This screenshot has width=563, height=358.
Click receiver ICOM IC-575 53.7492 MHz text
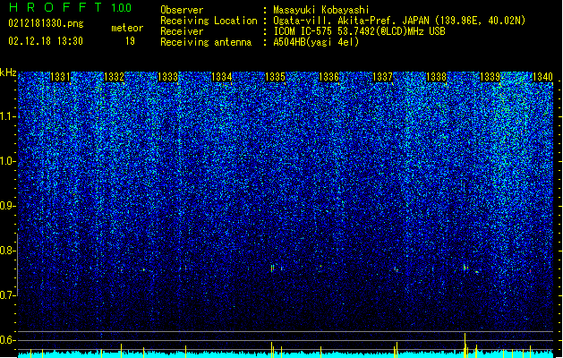point(359,31)
